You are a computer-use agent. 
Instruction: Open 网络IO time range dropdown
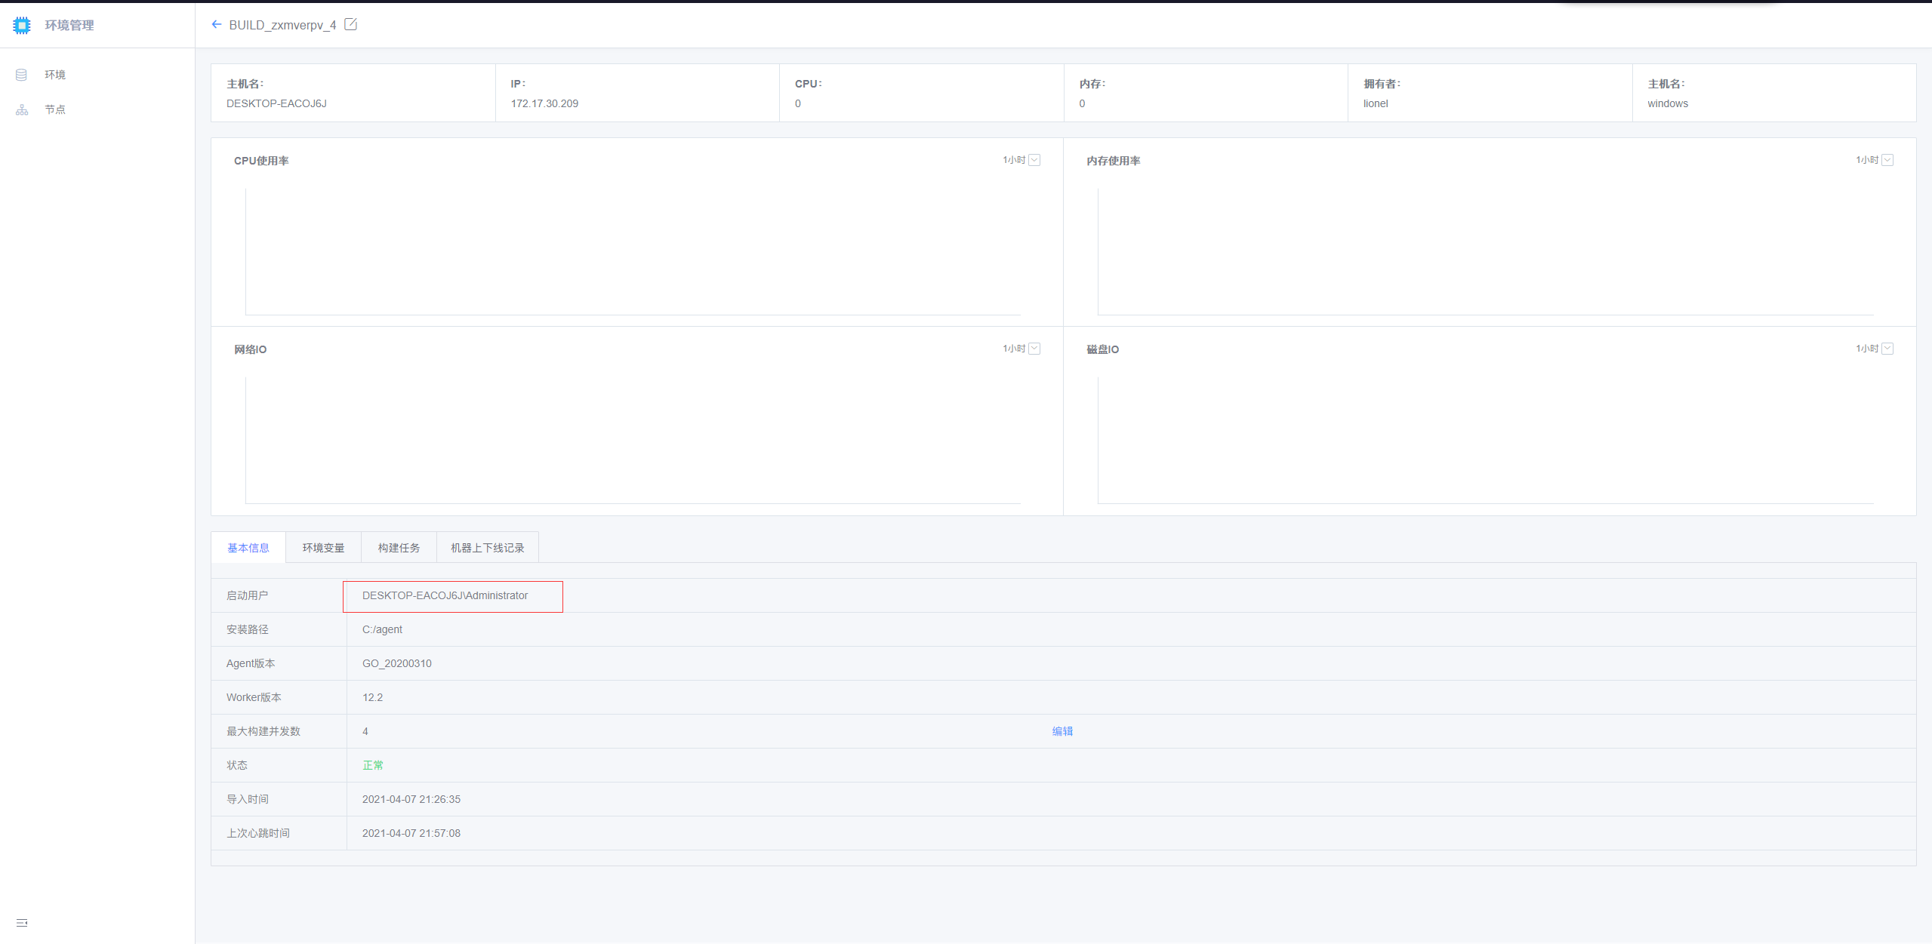[1021, 349]
